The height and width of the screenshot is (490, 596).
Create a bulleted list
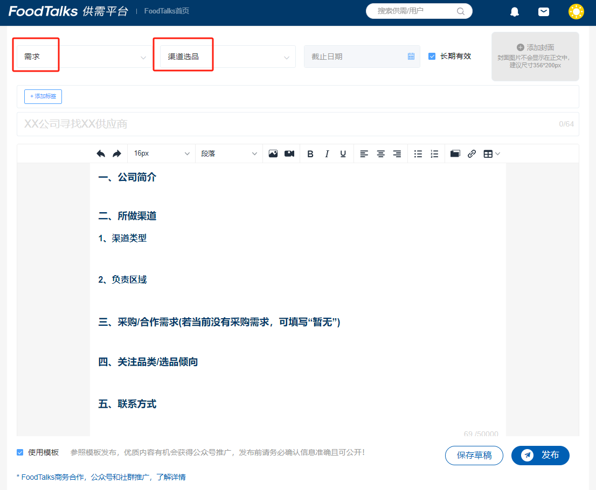418,153
